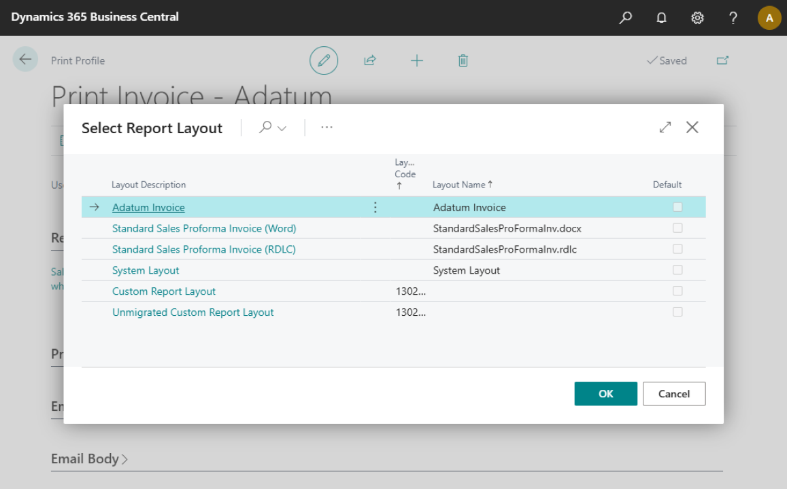The height and width of the screenshot is (489, 787).
Task: Check Default for Proforma Invoice (RDLC)
Action: click(x=677, y=249)
